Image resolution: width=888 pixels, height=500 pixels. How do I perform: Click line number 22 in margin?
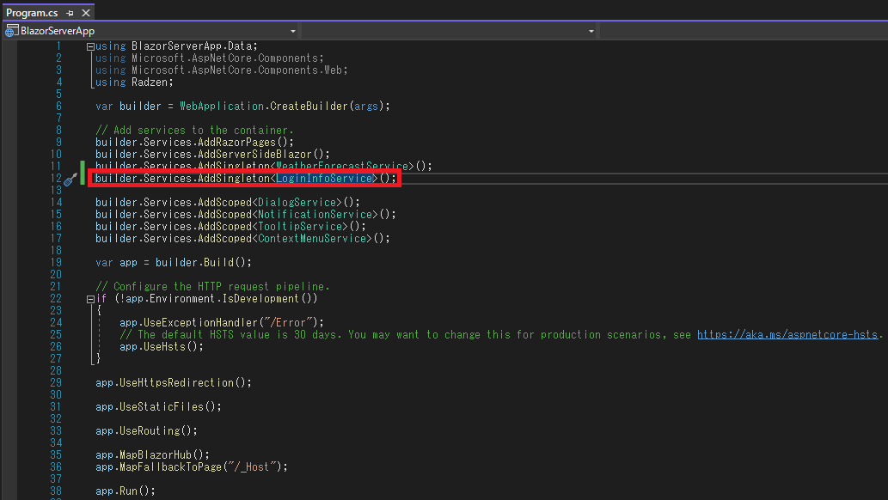(x=56, y=298)
